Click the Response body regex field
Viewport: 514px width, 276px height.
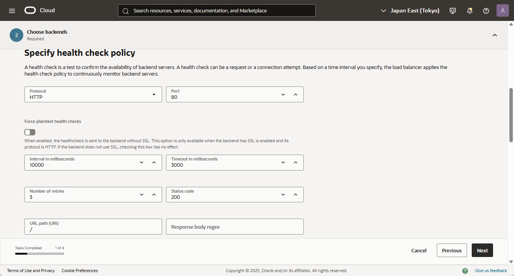(235, 227)
